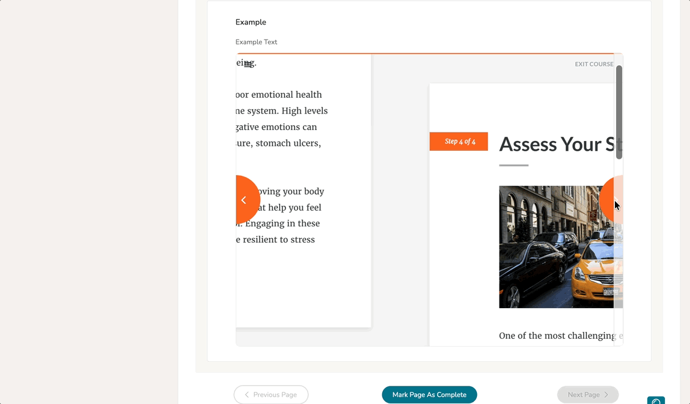This screenshot has width=690, height=404.
Task: Click the chevron inside the Next Page button
Action: point(606,395)
